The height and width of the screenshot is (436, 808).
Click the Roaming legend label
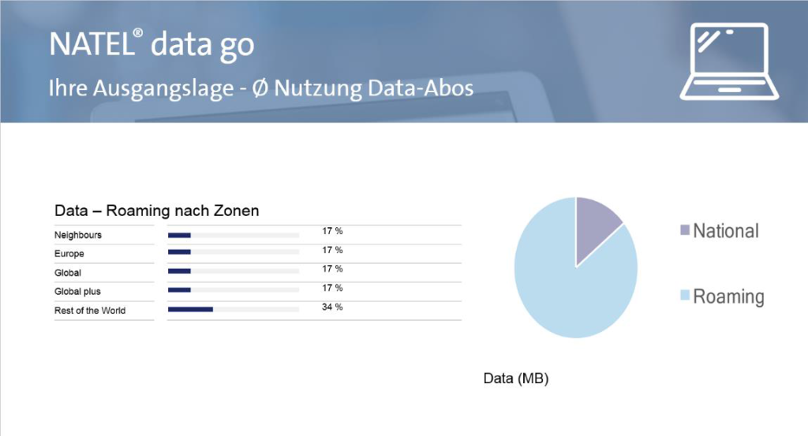(728, 297)
